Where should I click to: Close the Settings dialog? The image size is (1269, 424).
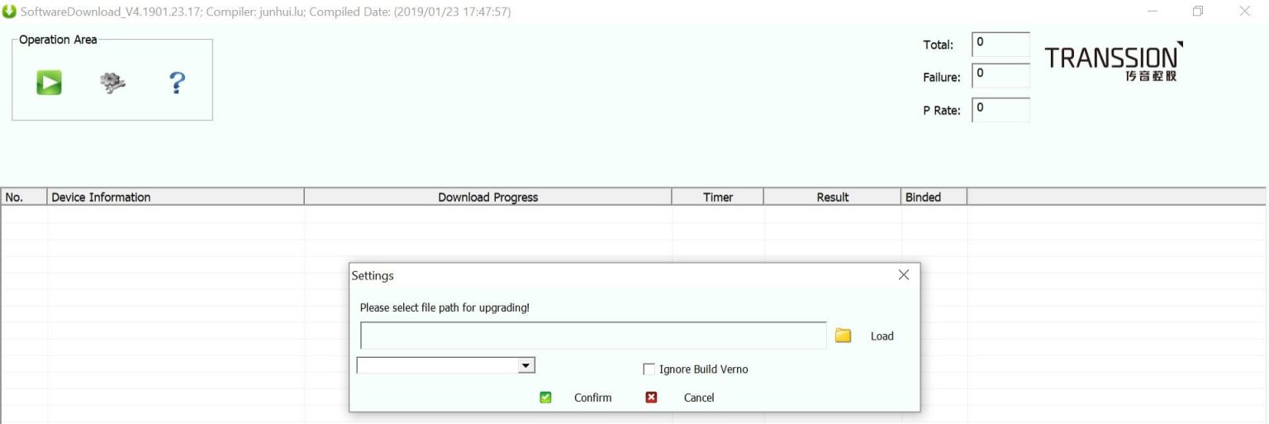click(903, 275)
